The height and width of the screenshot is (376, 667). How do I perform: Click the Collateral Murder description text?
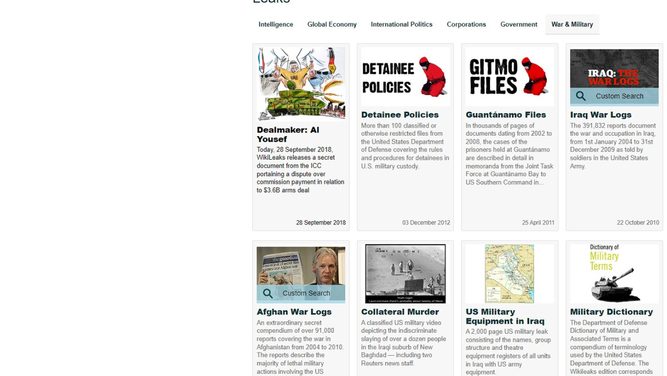click(404, 343)
